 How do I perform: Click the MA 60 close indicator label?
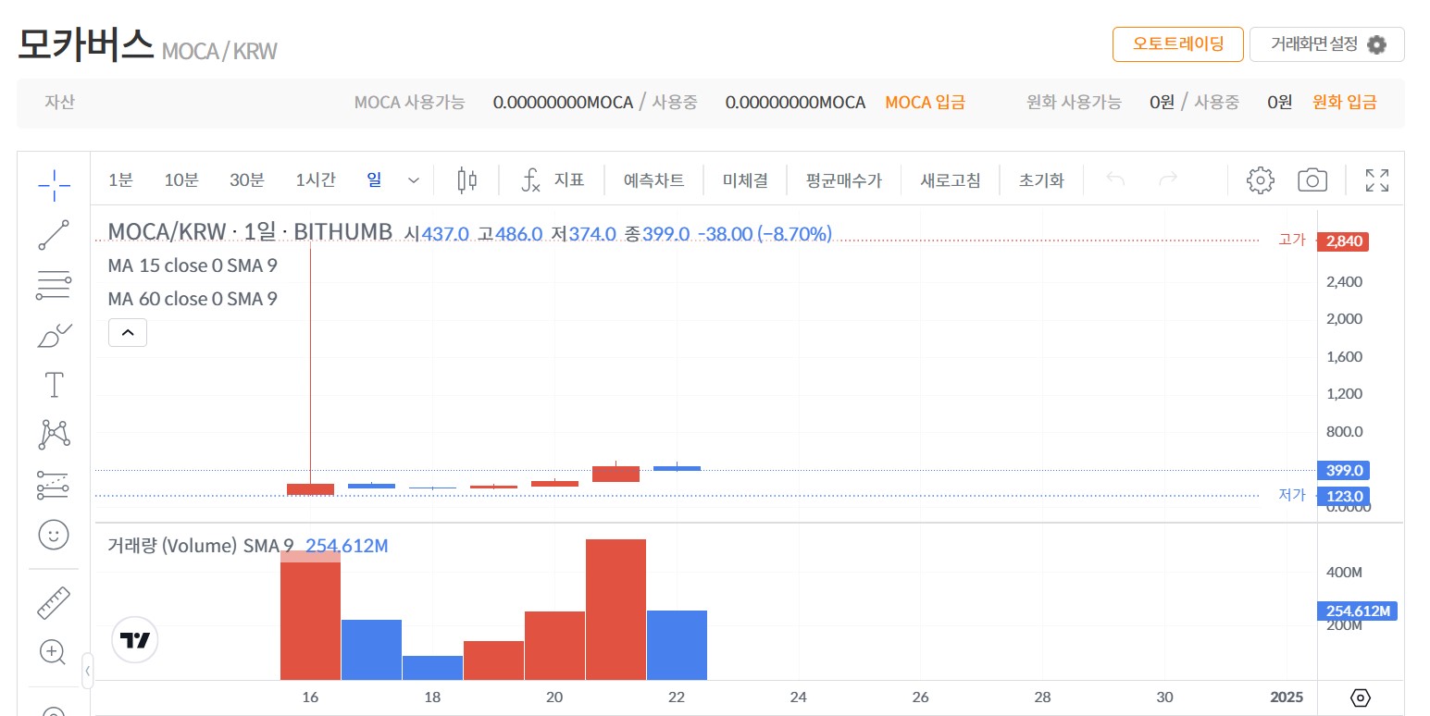tap(192, 299)
